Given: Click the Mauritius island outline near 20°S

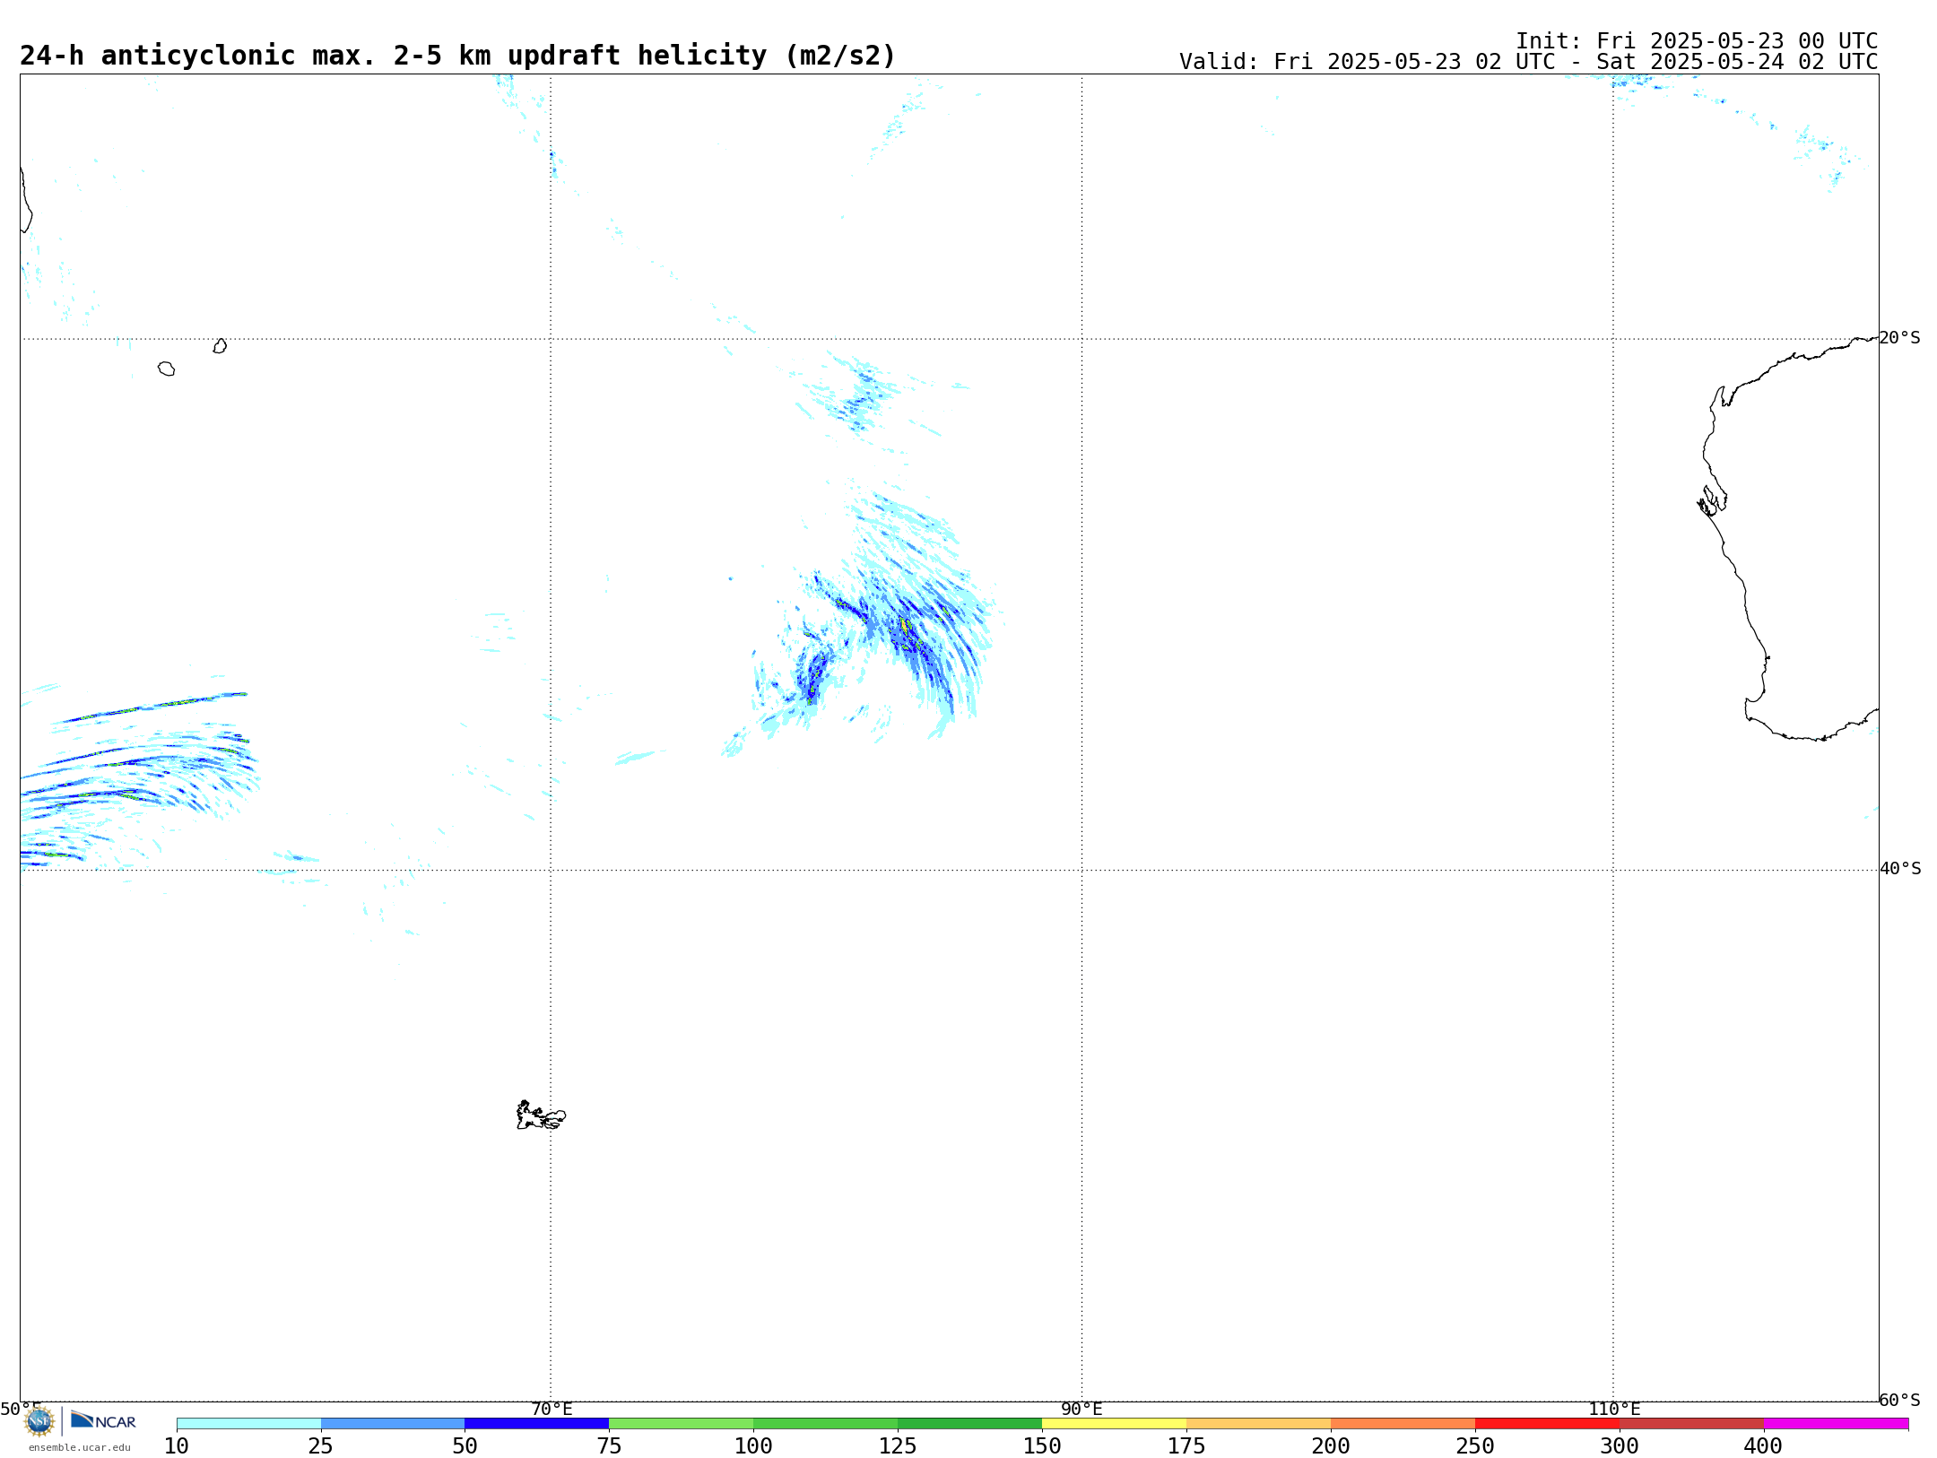Looking at the screenshot, I should 220,345.
